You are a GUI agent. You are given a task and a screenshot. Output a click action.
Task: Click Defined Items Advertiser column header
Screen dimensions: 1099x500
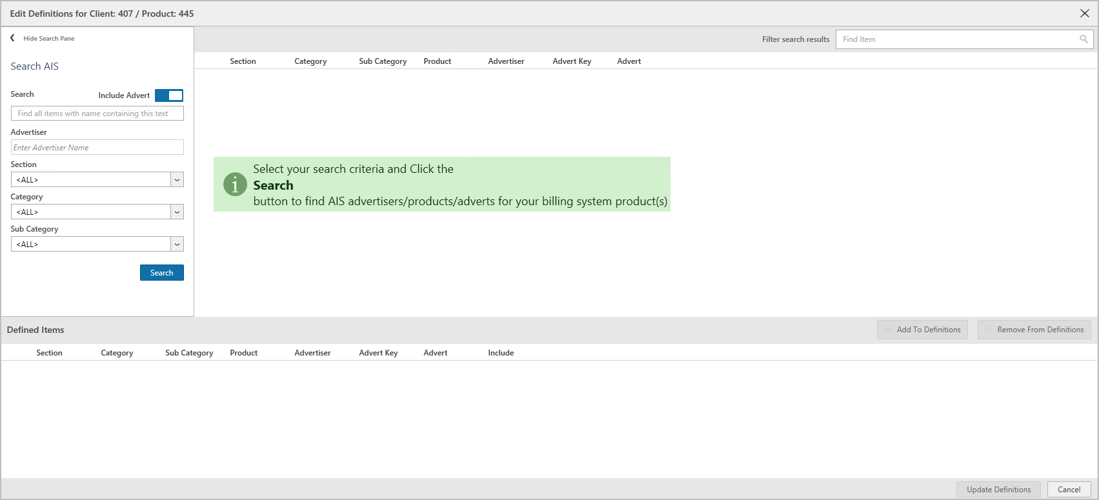click(312, 353)
